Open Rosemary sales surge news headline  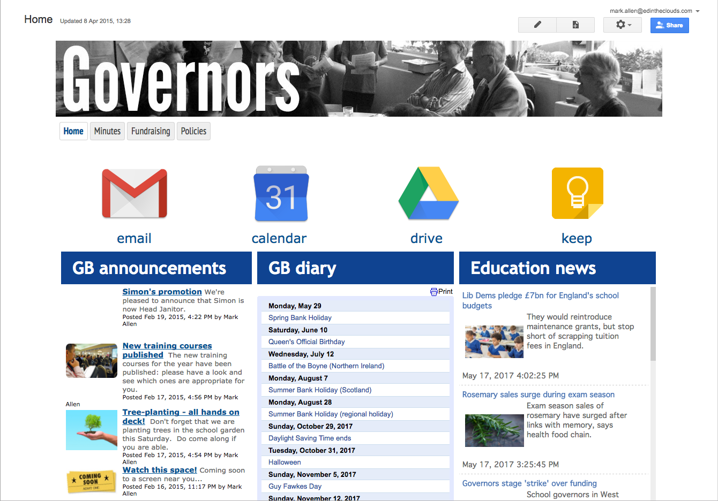[538, 394]
